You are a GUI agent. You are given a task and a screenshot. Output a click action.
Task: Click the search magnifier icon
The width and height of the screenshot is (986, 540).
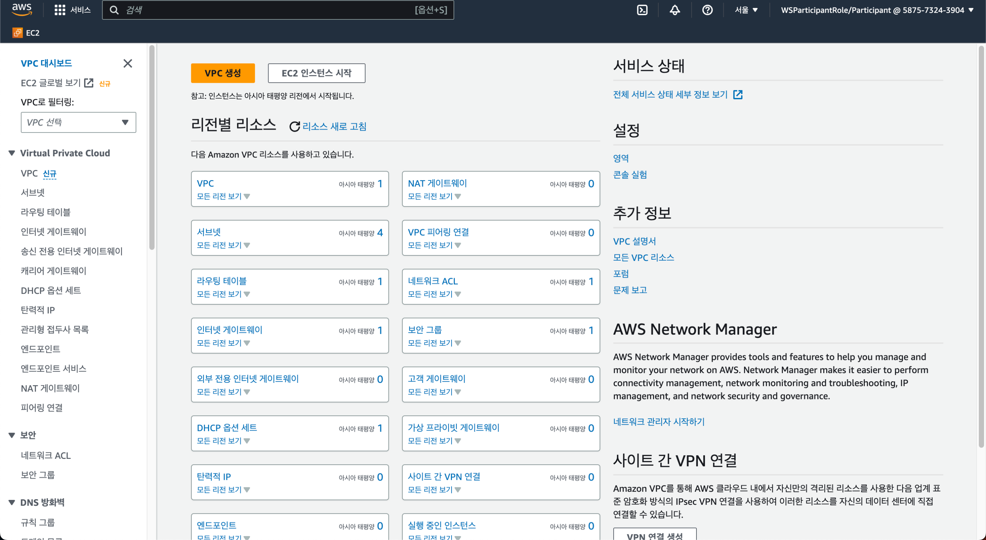point(114,10)
